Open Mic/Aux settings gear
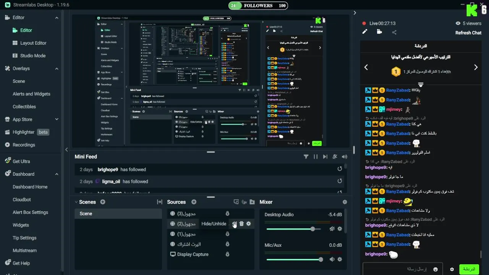 (x=340, y=259)
